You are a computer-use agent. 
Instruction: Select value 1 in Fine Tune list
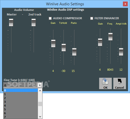pos(20,94)
